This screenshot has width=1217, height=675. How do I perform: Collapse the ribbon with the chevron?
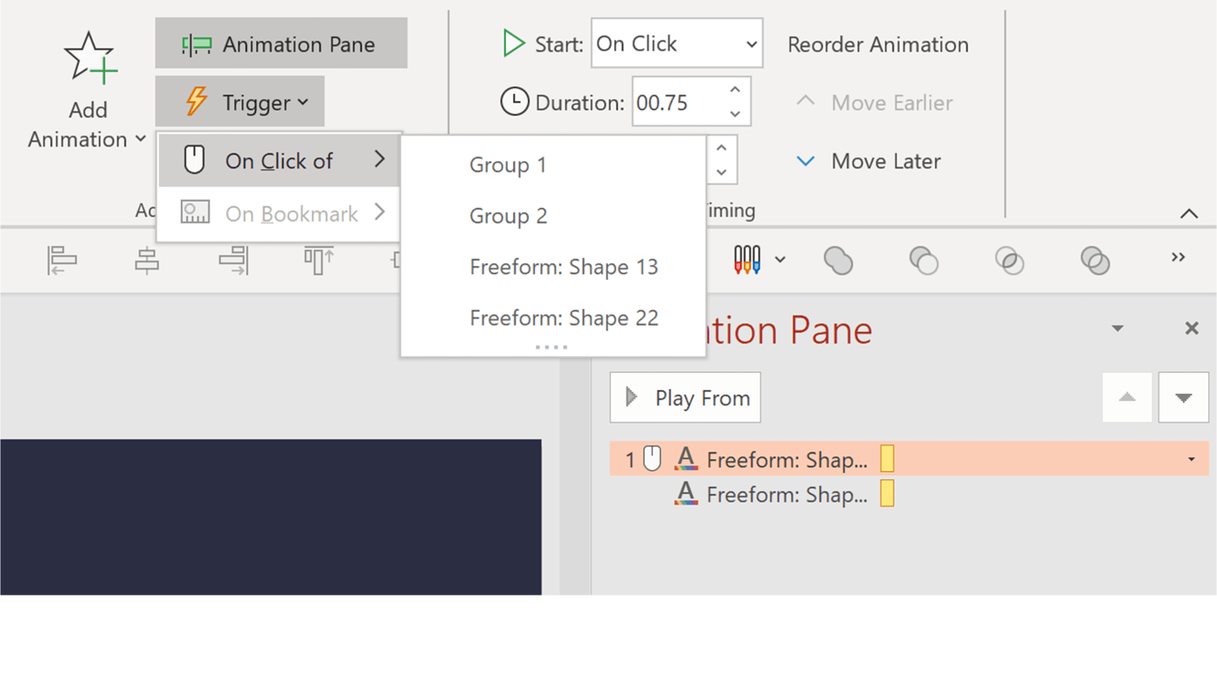pos(1189,214)
